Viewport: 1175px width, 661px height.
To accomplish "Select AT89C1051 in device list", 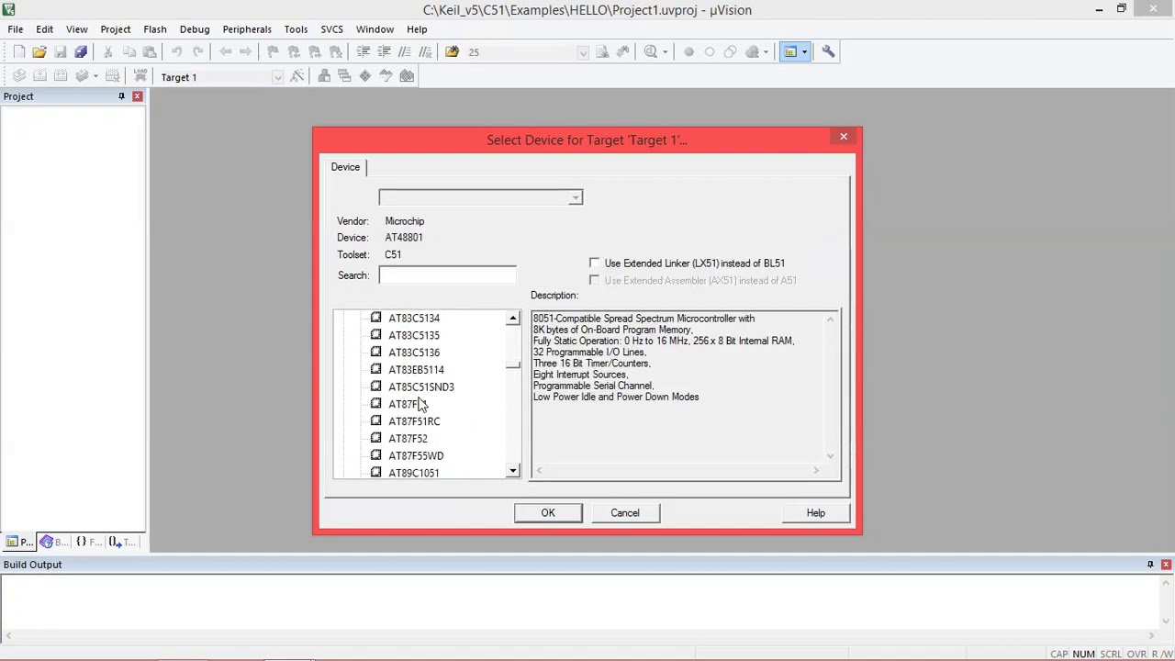I will click(414, 473).
